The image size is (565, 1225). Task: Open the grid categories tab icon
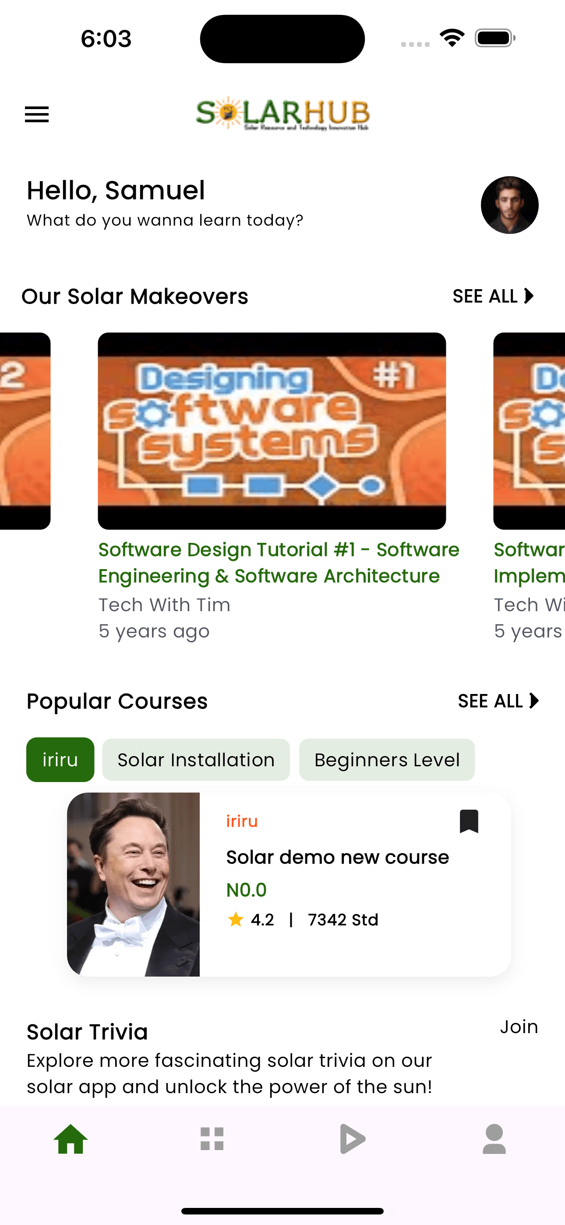click(x=212, y=1140)
